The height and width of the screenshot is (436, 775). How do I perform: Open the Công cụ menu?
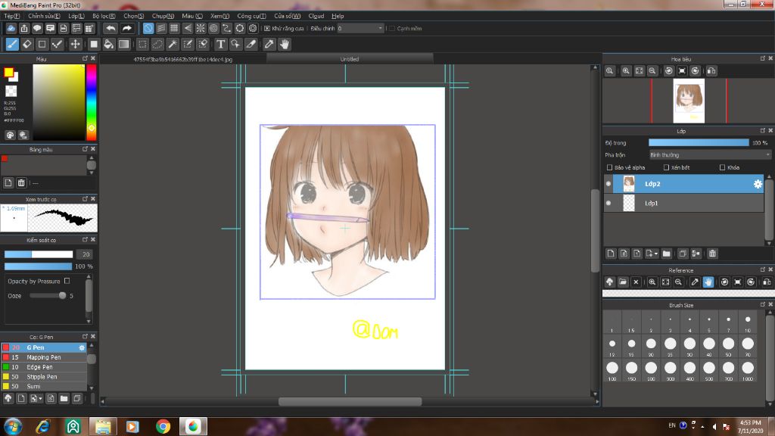coord(251,16)
